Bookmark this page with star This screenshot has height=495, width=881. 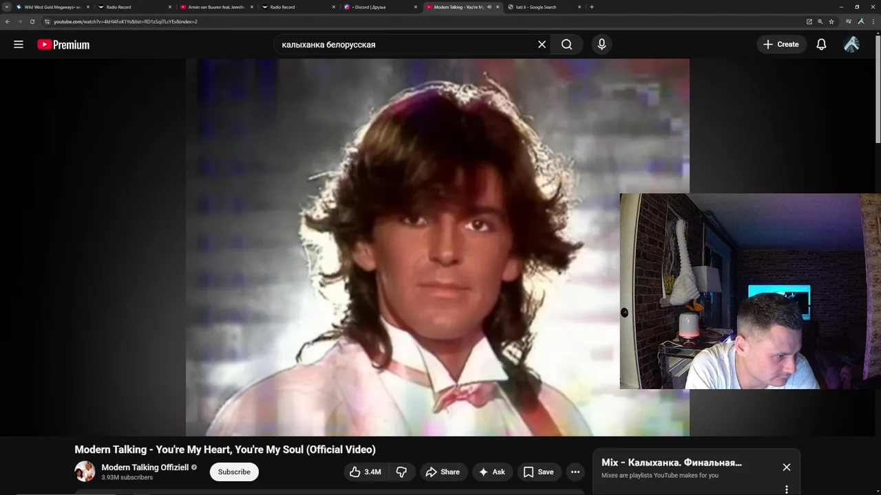831,21
